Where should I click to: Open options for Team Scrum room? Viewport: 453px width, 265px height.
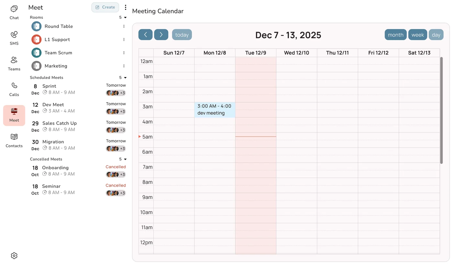tap(124, 53)
